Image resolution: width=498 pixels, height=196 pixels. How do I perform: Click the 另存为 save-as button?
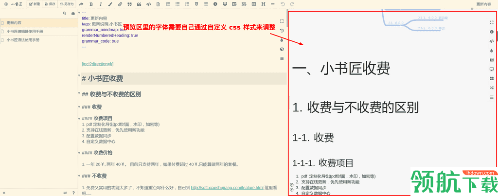click(67, 4)
